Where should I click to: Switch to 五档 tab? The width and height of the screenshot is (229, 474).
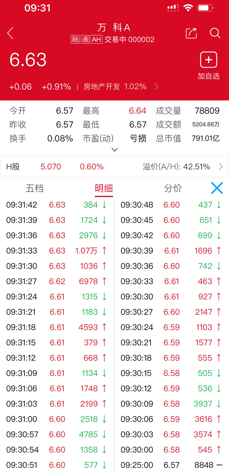click(35, 188)
